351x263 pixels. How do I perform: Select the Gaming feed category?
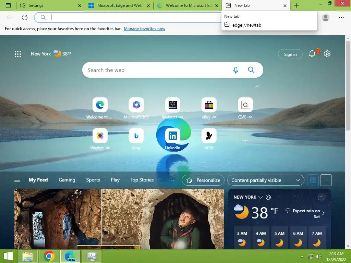coord(67,180)
